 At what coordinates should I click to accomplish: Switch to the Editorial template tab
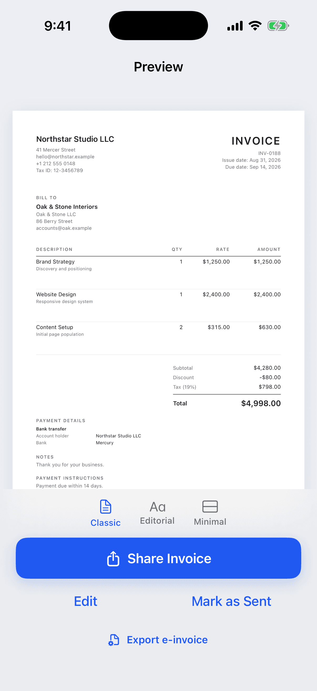coord(157,513)
